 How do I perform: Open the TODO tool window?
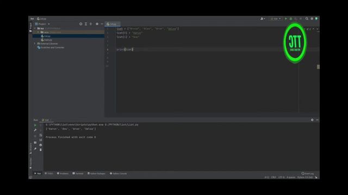coord(49,173)
